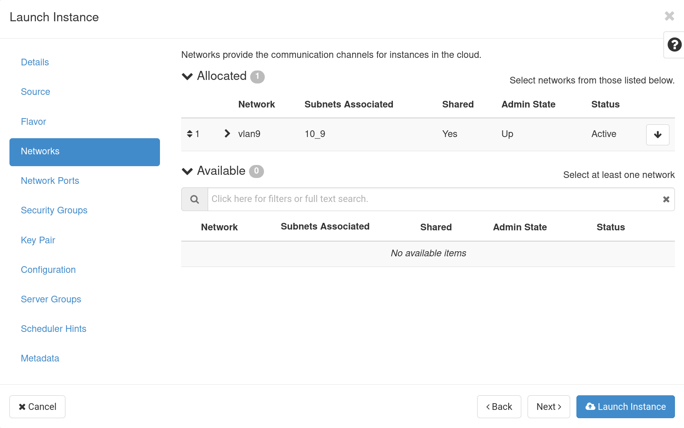Close the Launch Instance dialog
Image resolution: width=684 pixels, height=428 pixels.
669,16
